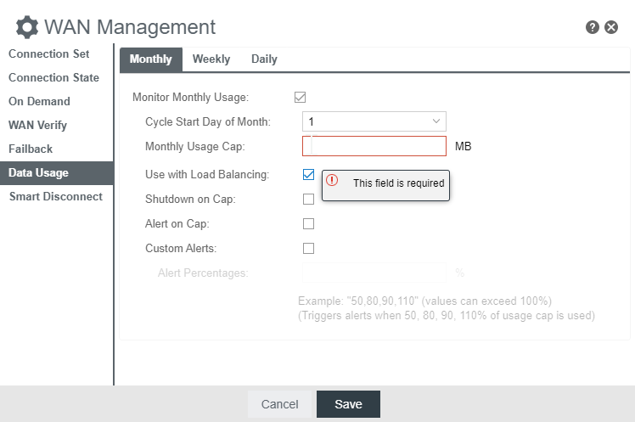Image resolution: width=635 pixels, height=422 pixels.
Task: Click the 'Alert Percentages:' label
Action: [203, 273]
